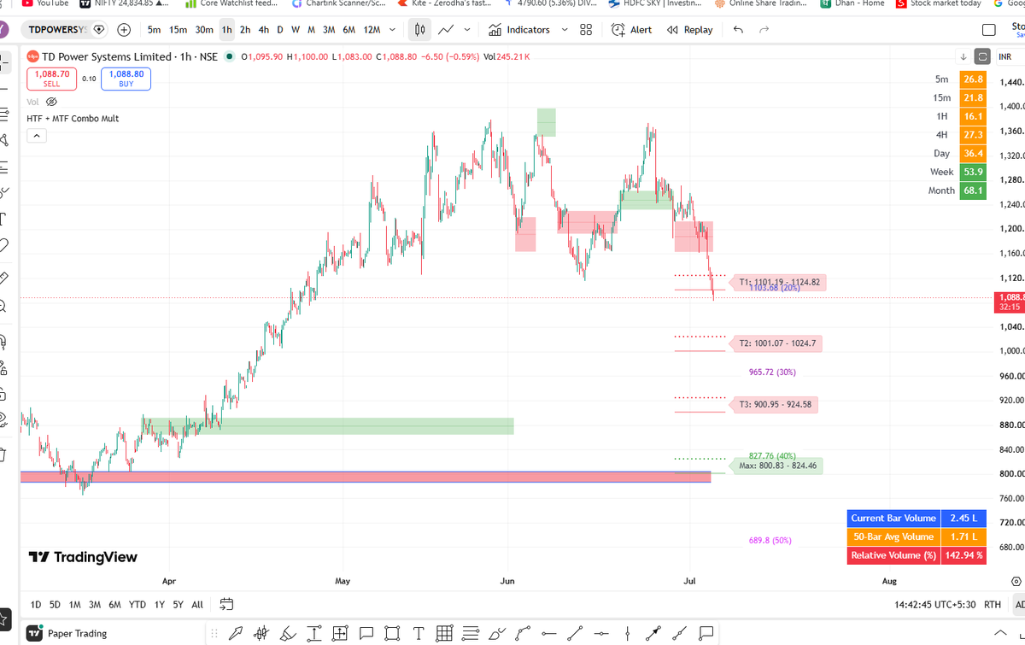Toggle the RTH session button
1025x645 pixels.
(x=992, y=604)
